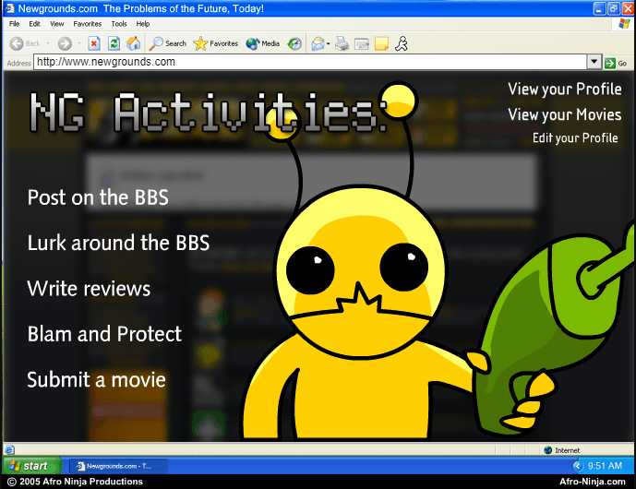This screenshot has height=489, width=636.
Task: Click the address bar URL field
Action: click(310, 62)
